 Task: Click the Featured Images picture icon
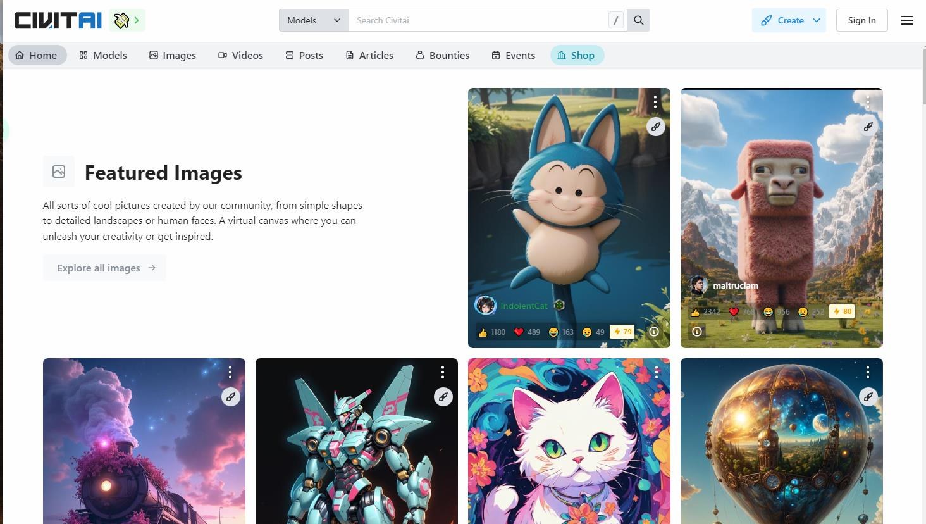tap(59, 172)
